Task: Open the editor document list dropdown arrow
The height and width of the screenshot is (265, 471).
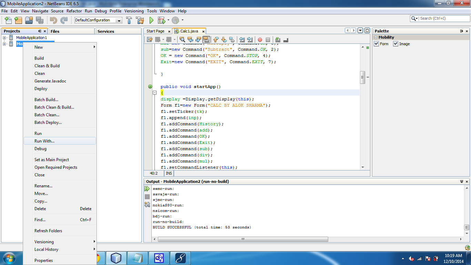Action: tap(360, 30)
